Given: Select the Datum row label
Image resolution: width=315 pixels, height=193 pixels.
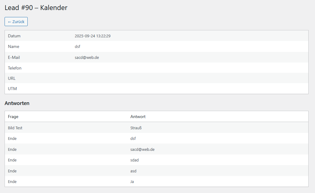Looking at the screenshot, I should [x=14, y=36].
